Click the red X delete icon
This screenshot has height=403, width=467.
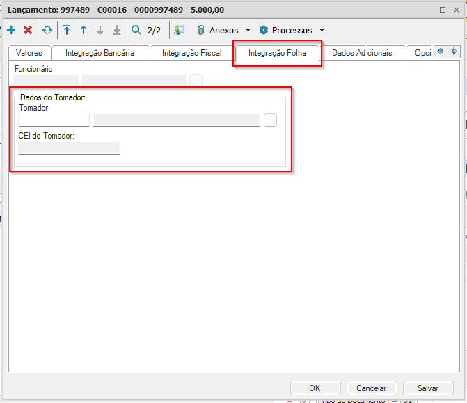(28, 30)
